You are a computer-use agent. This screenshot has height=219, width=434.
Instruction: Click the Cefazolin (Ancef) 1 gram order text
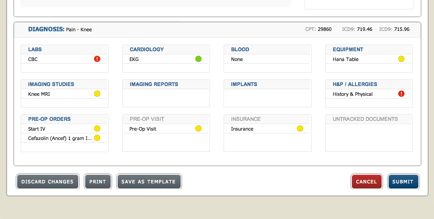point(59,138)
